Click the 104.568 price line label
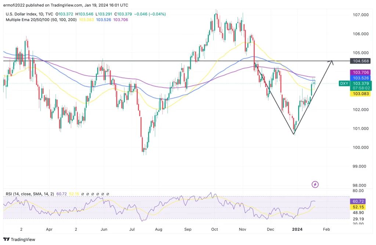 click(360, 61)
